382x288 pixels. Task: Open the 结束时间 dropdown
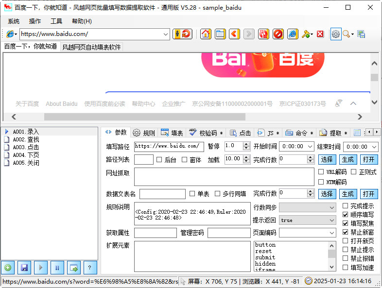(x=374, y=147)
